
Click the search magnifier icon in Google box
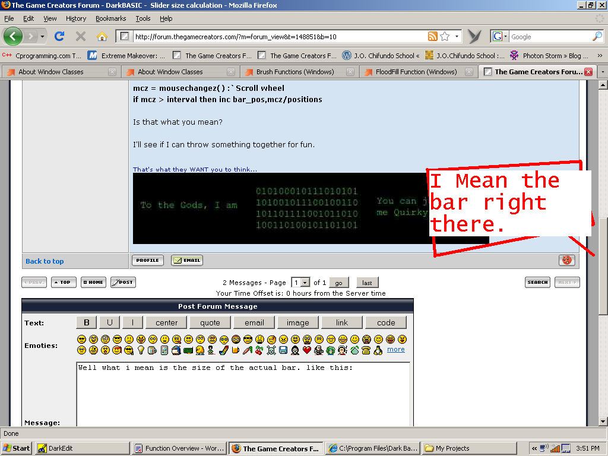click(597, 36)
